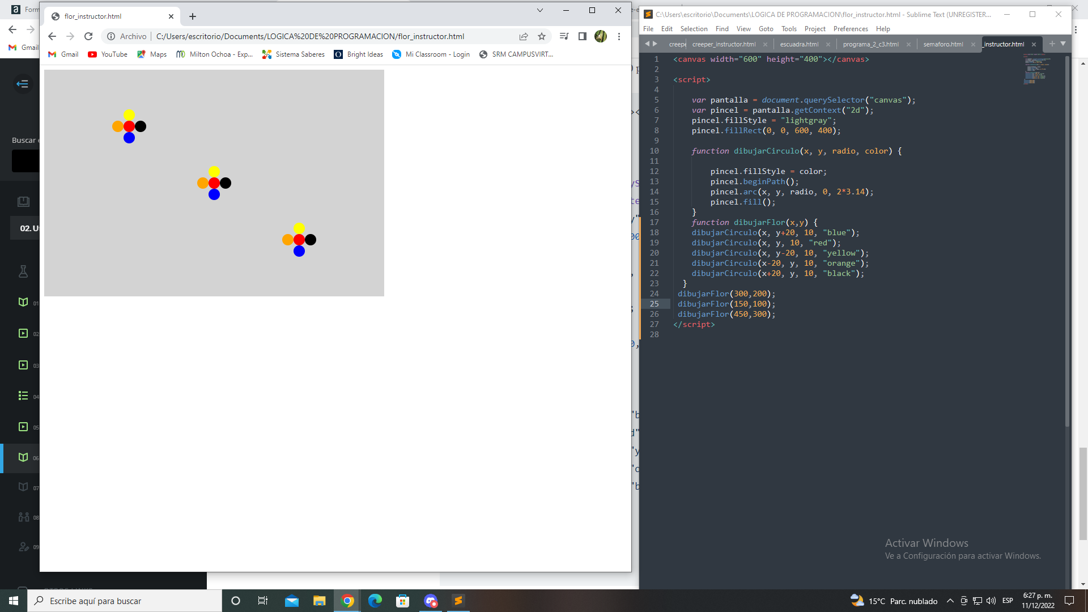Add a new tab in Sublime Text
1088x612 pixels.
[1052, 44]
